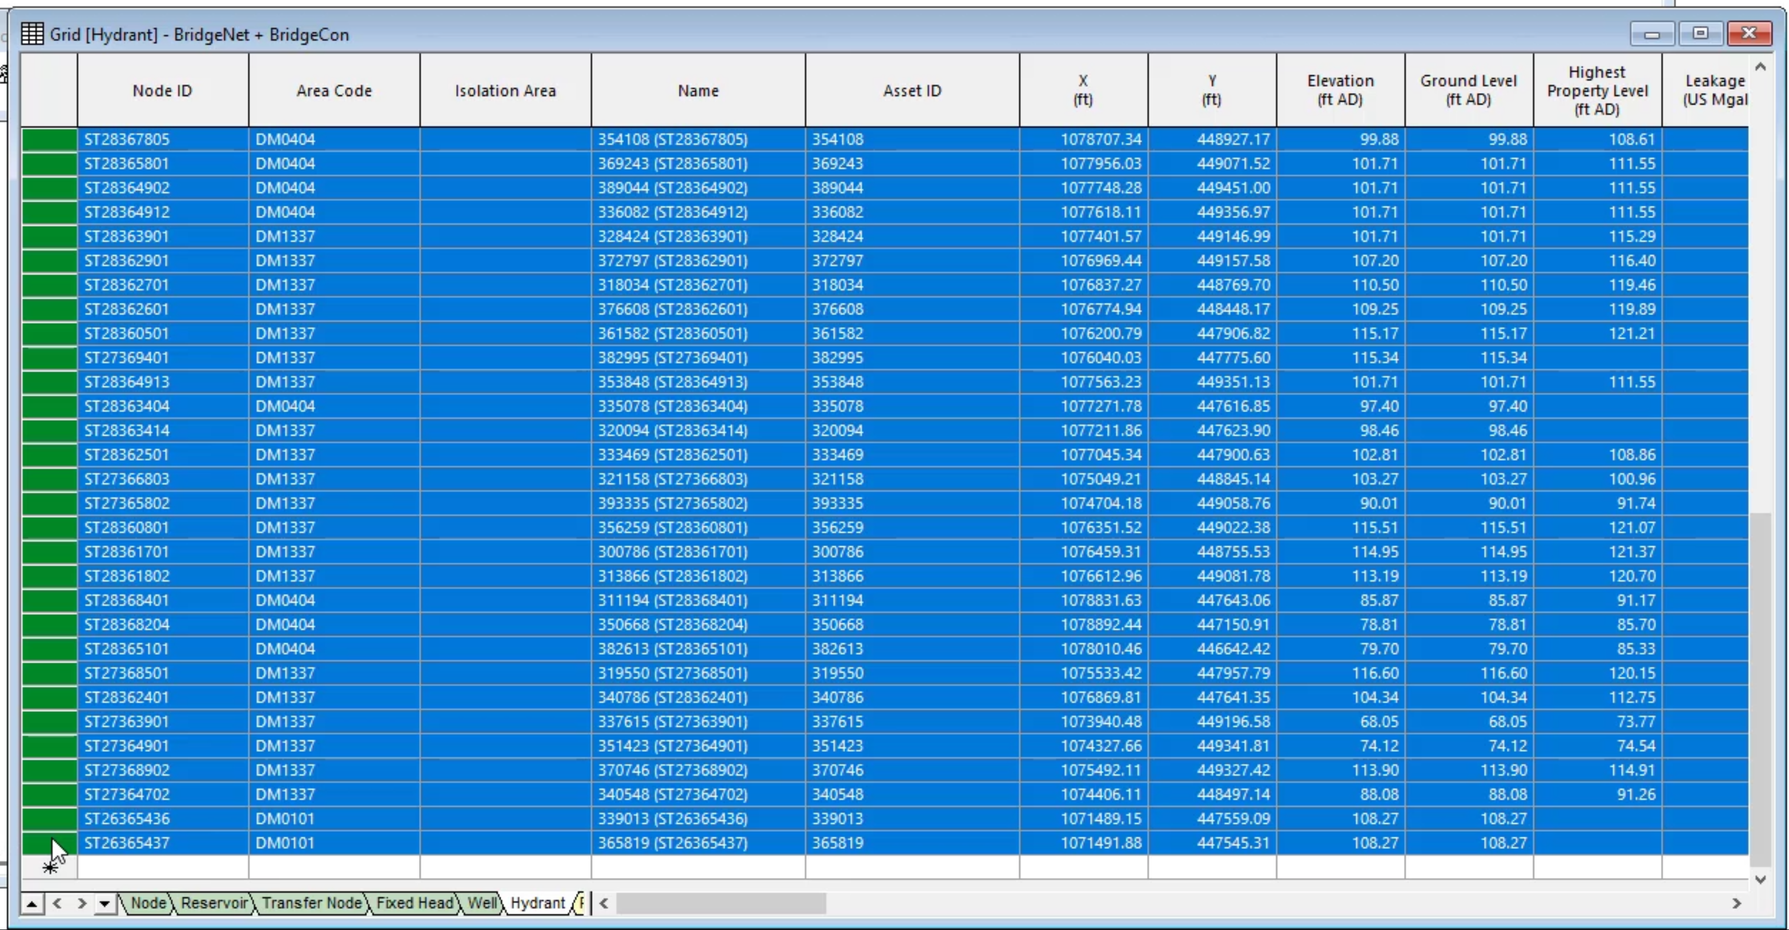Click the Y (ft) column header
Image resolution: width=1789 pixels, height=930 pixels.
coord(1212,90)
